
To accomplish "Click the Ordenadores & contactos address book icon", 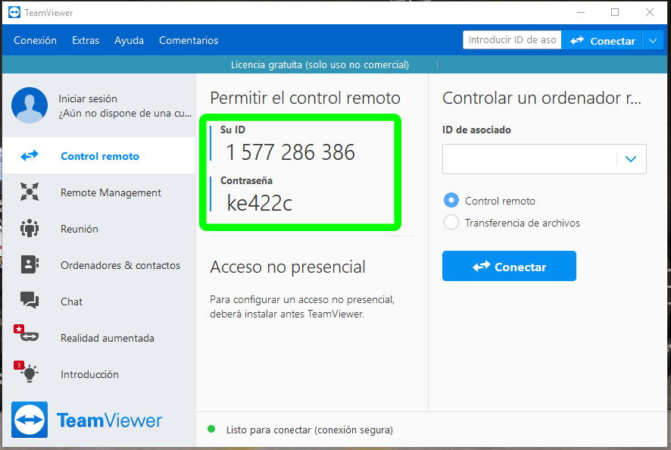I will [30, 264].
